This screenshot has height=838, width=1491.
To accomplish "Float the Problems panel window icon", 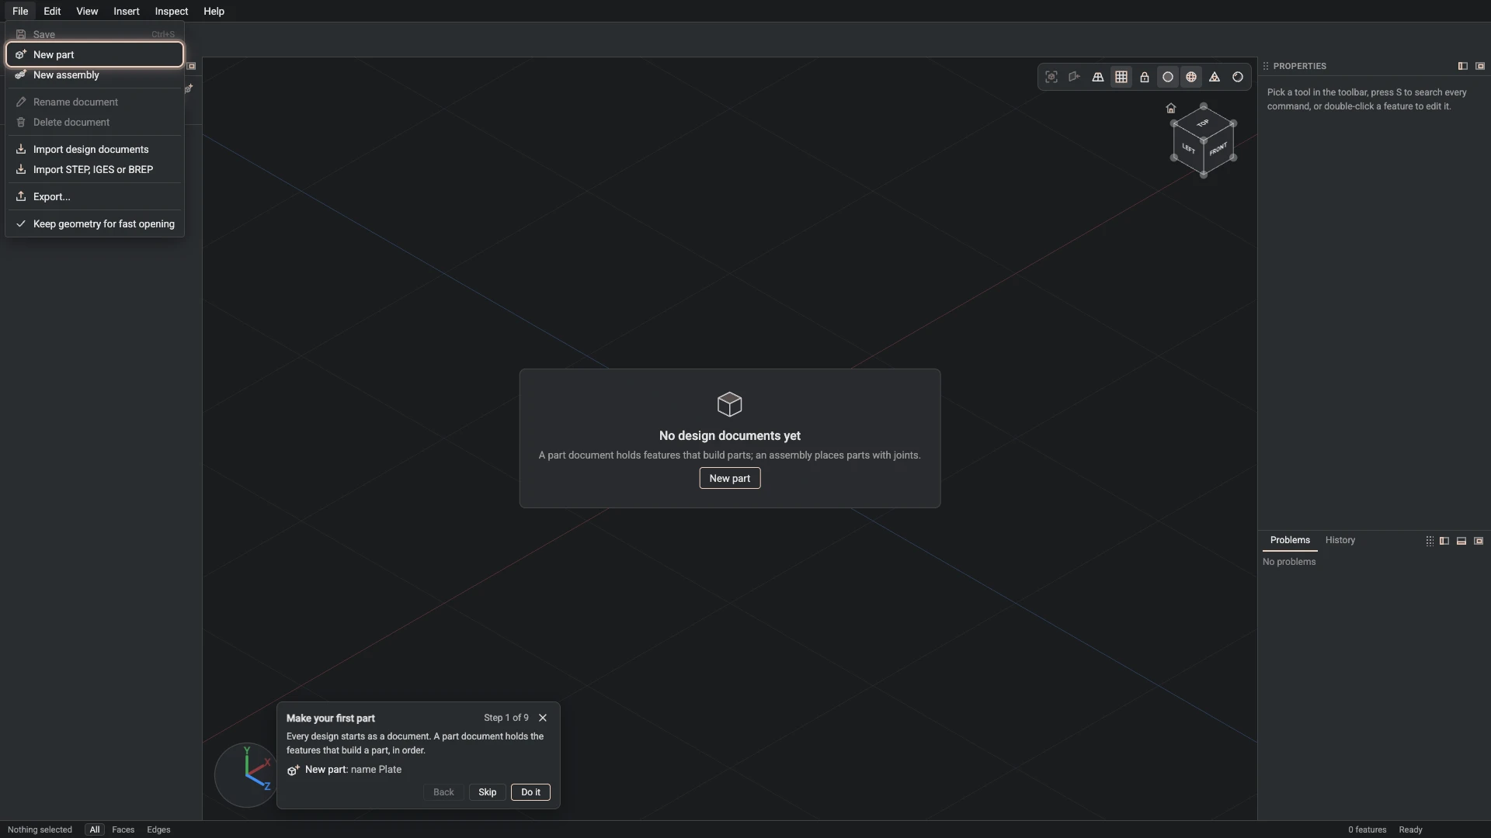I will click(1479, 541).
